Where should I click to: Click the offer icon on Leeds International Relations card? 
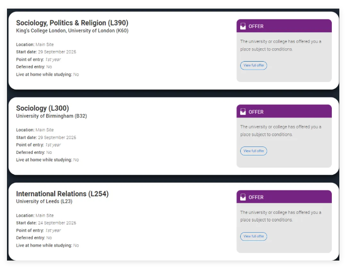(244, 197)
